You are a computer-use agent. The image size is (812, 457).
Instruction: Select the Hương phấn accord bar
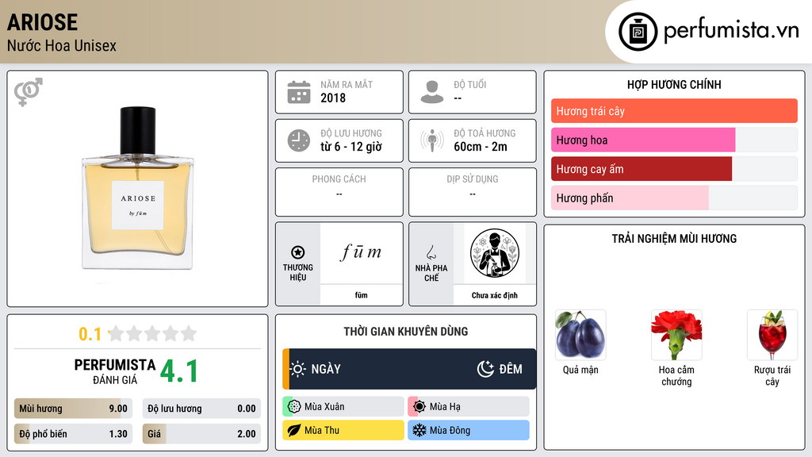click(x=674, y=198)
